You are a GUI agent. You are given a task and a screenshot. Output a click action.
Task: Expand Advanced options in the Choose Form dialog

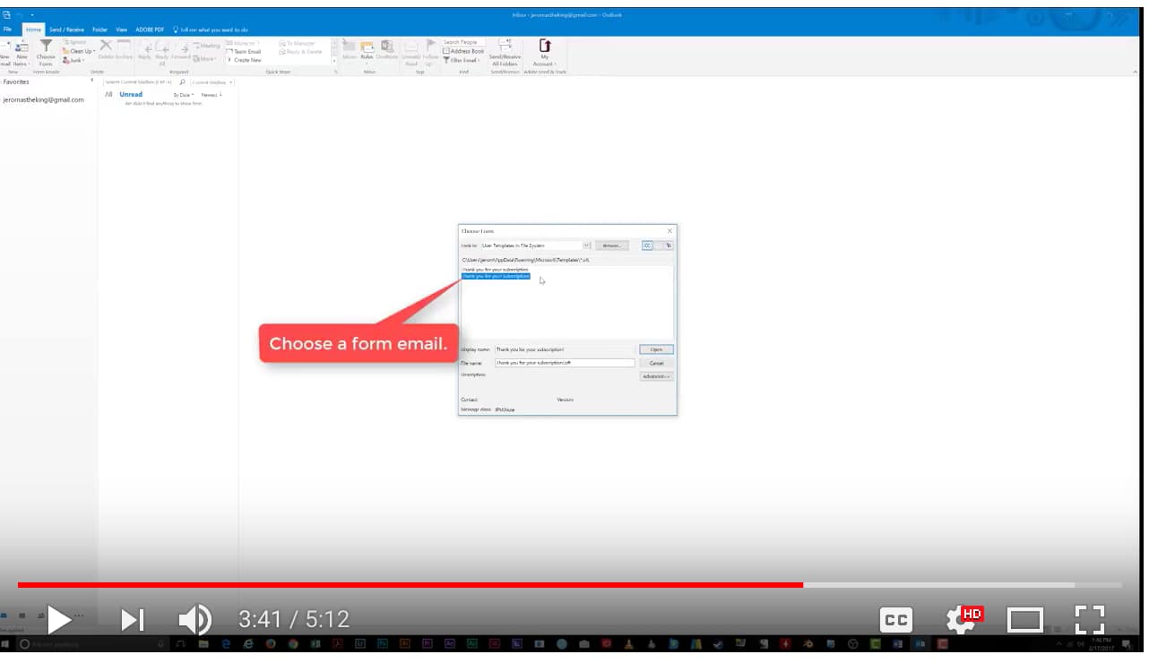pyautogui.click(x=655, y=376)
